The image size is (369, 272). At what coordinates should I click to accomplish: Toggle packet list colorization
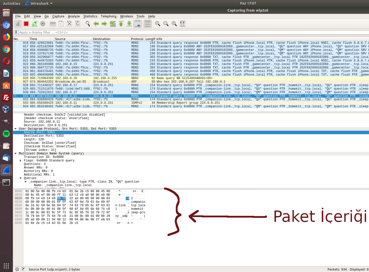click(x=148, y=24)
